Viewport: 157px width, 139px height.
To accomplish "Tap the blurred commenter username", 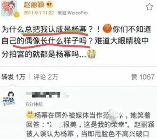I will coord(48,95).
